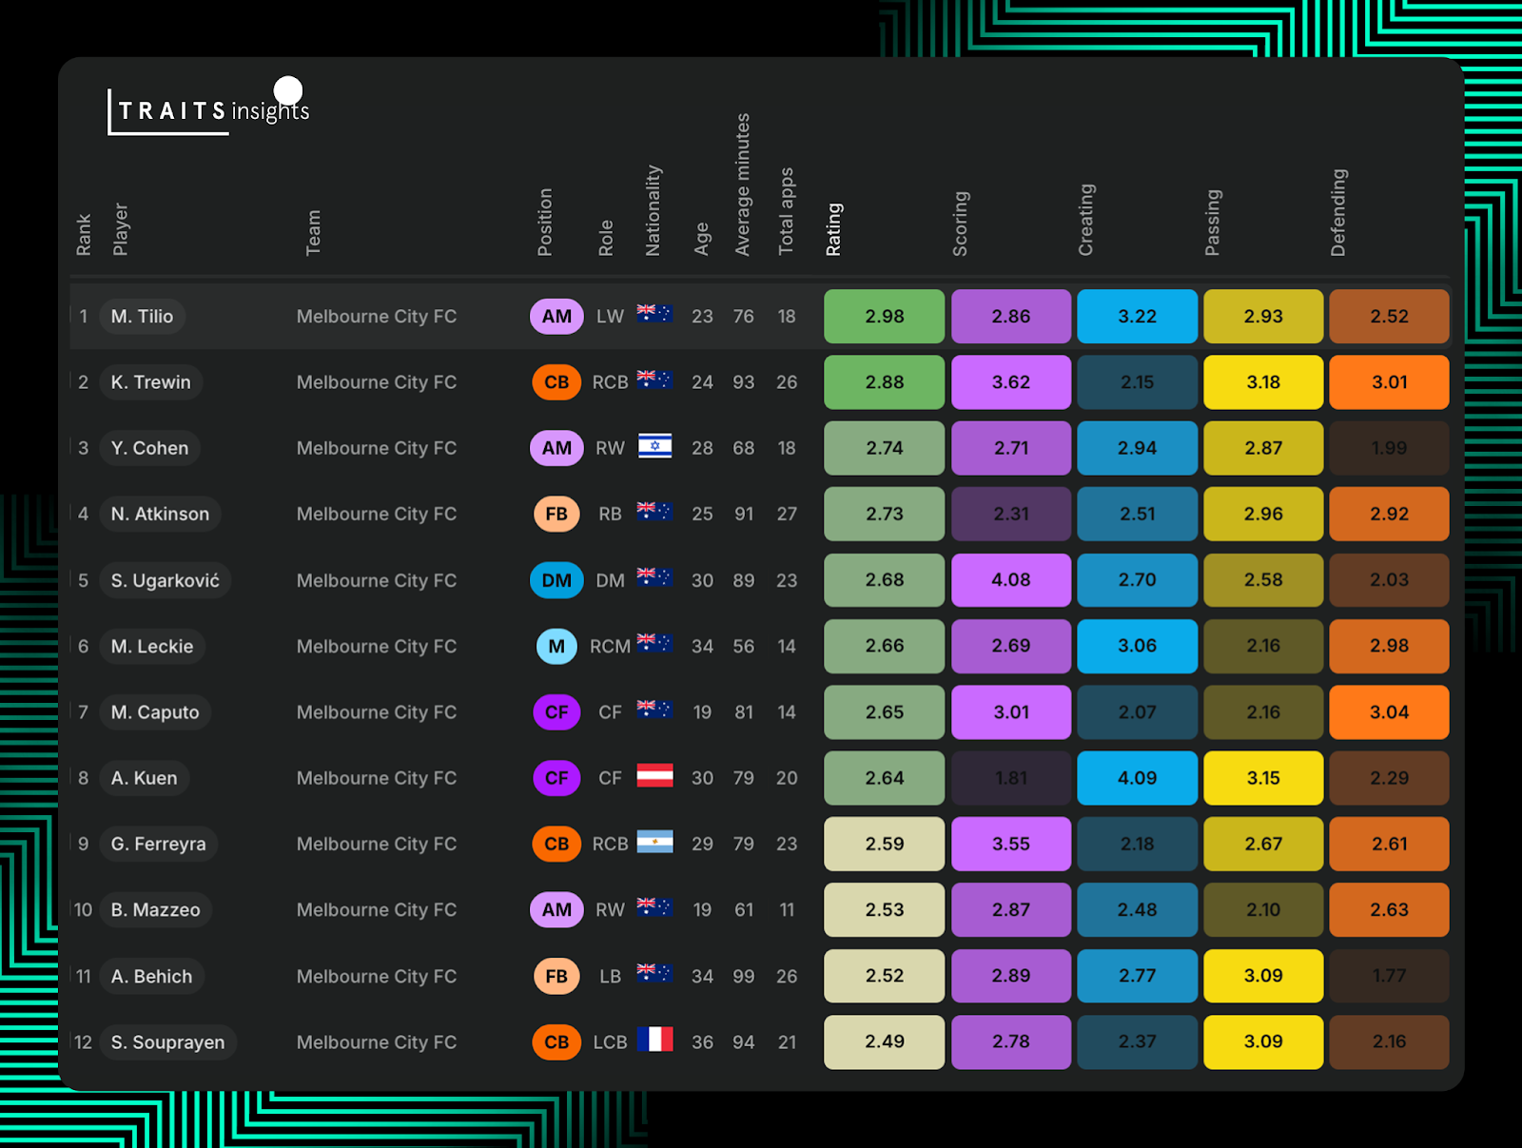Image resolution: width=1522 pixels, height=1148 pixels.
Task: Click the CB position badge for K. Trewin
Action: point(556,382)
